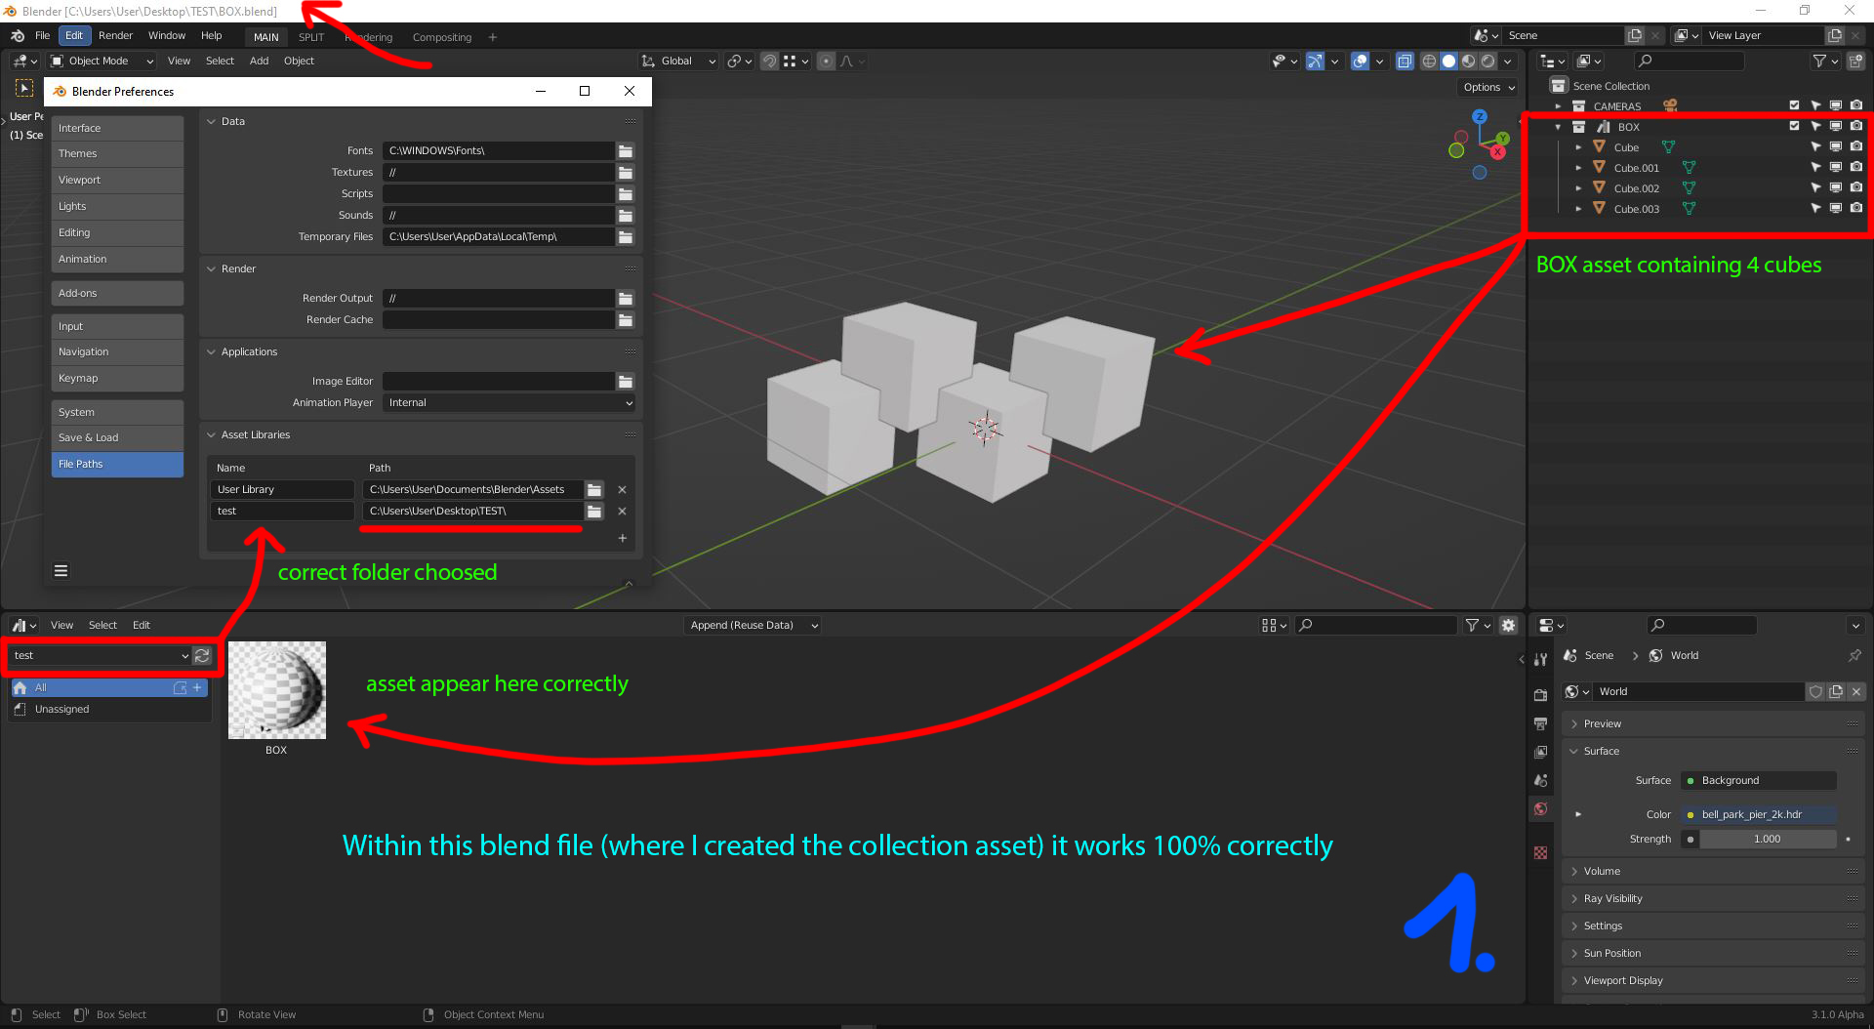Click the Surface Background shader button
Screen dimensions: 1874x1029
[1759, 781]
